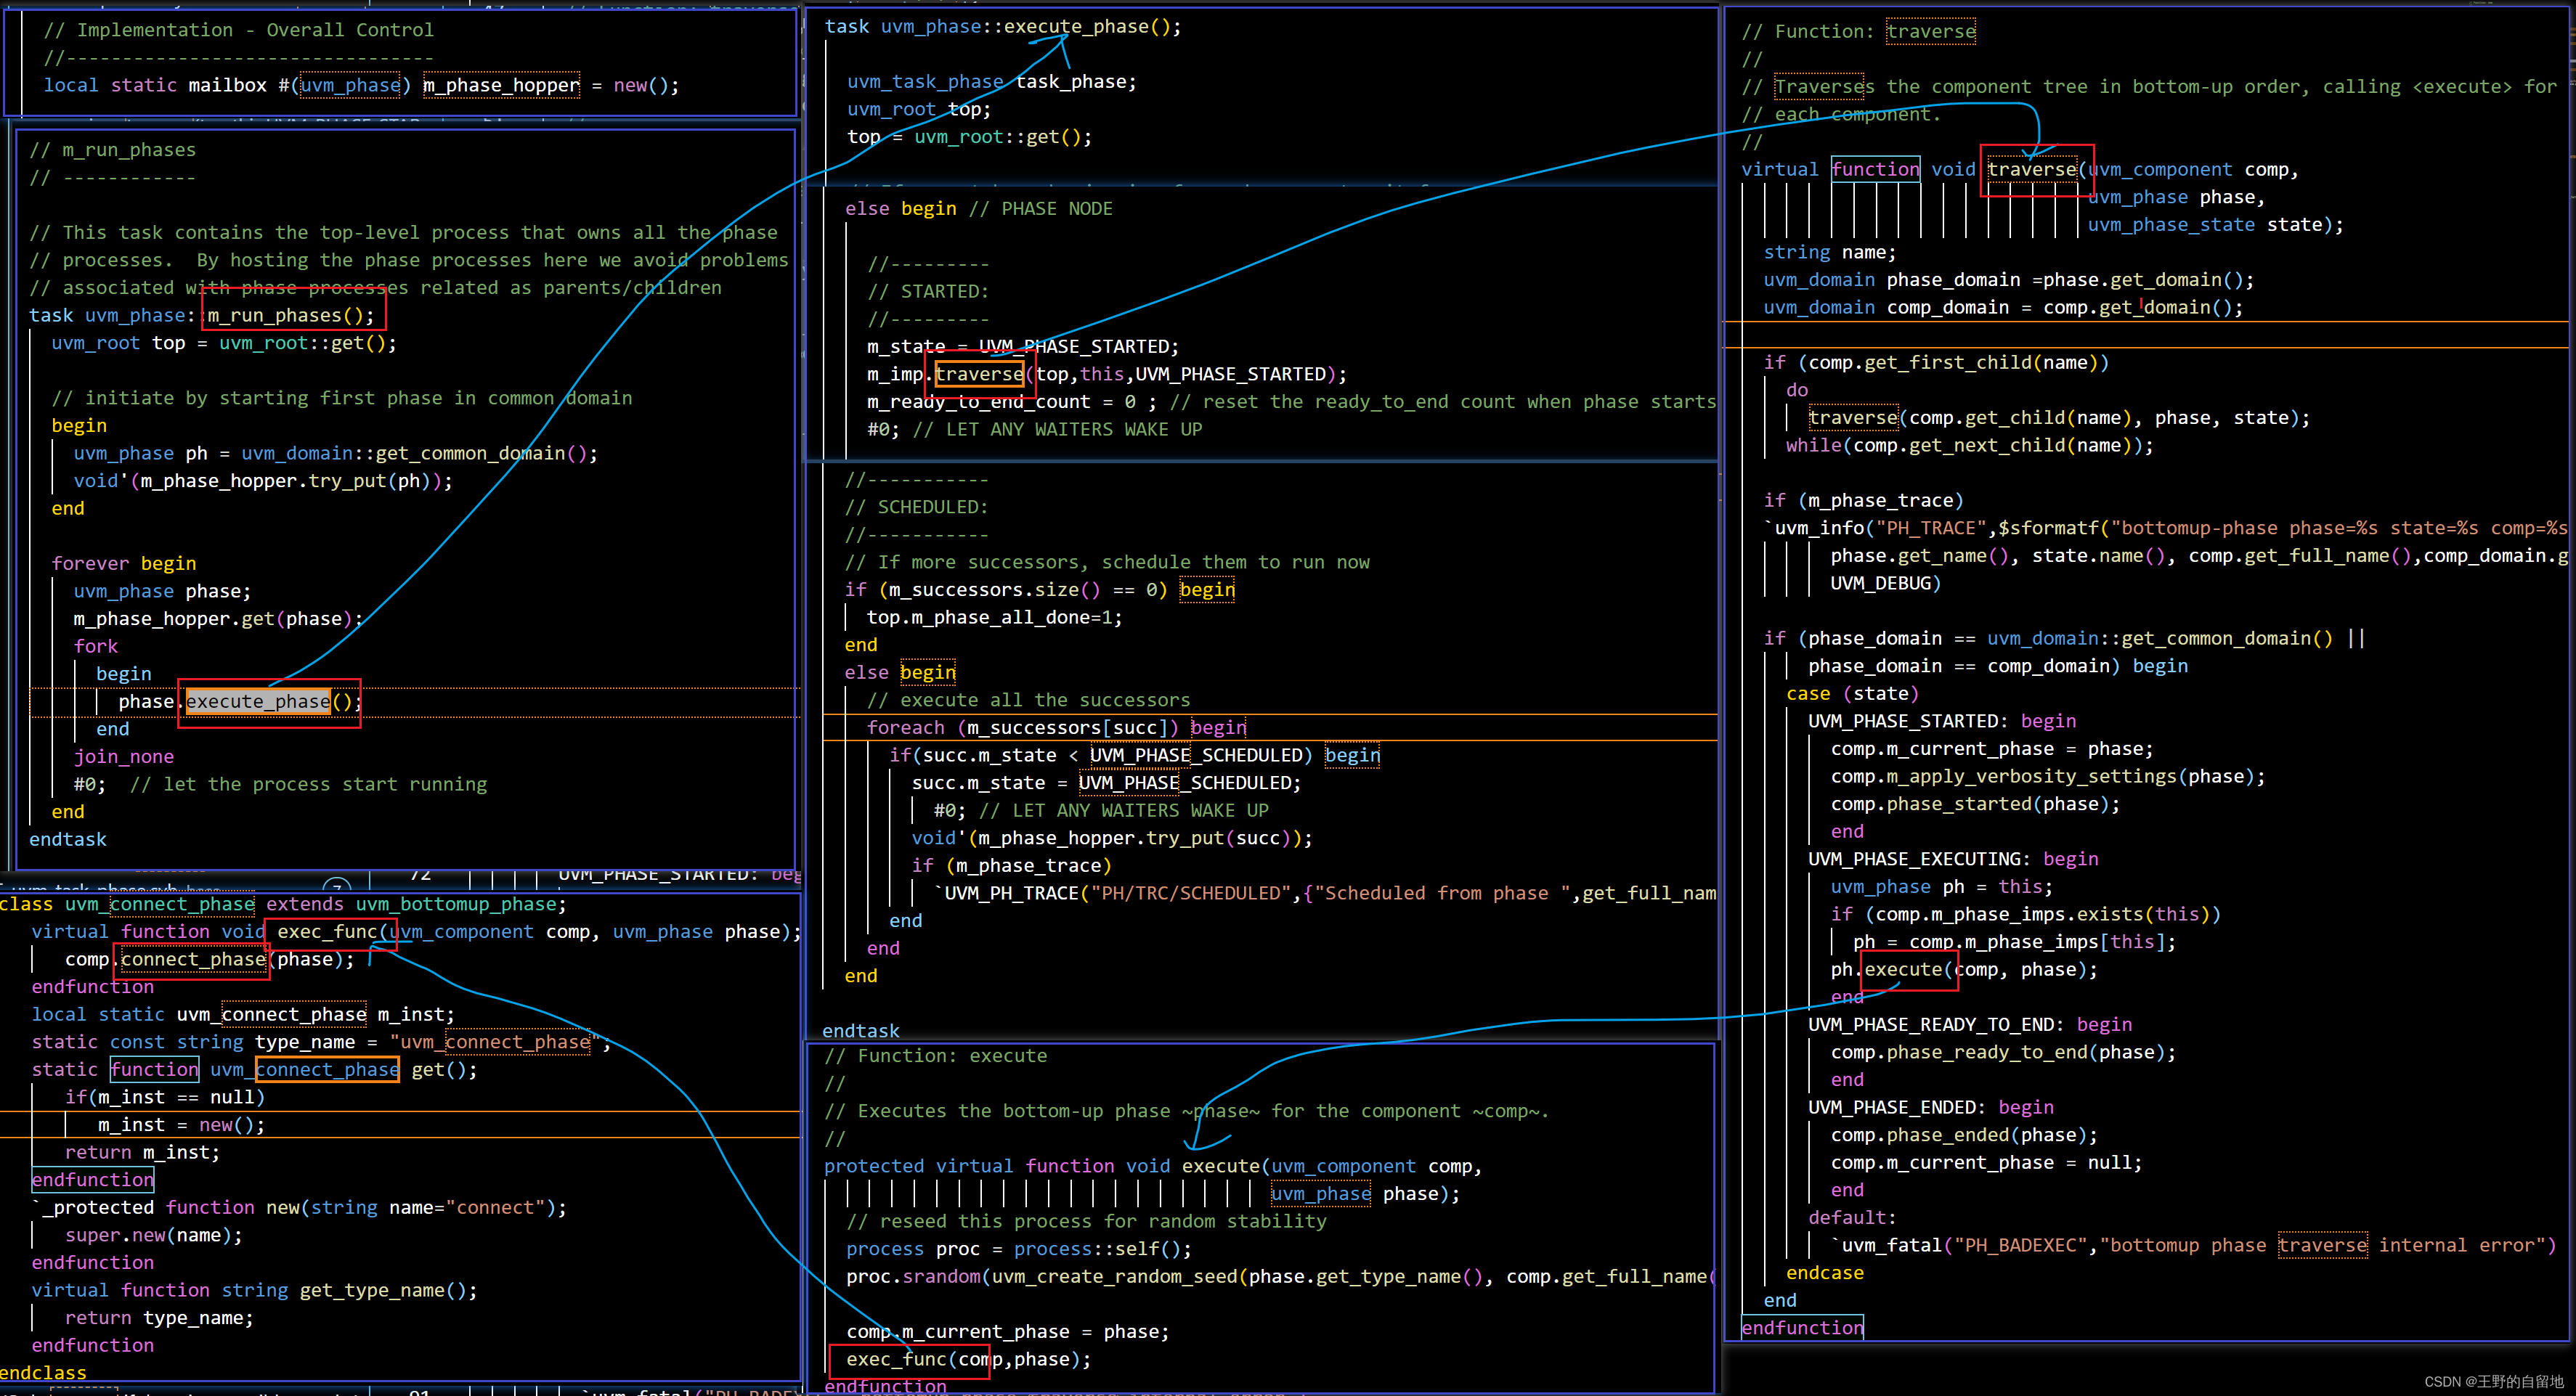Click the 'UVM_PHASE_EXECUTING: begin' case label
The width and height of the screenshot is (2576, 1396).
pos(1953,860)
